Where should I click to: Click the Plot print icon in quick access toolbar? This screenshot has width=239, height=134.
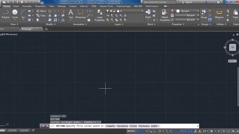22,2
